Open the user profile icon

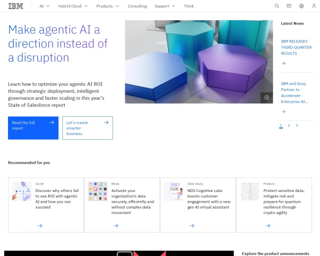313,6
